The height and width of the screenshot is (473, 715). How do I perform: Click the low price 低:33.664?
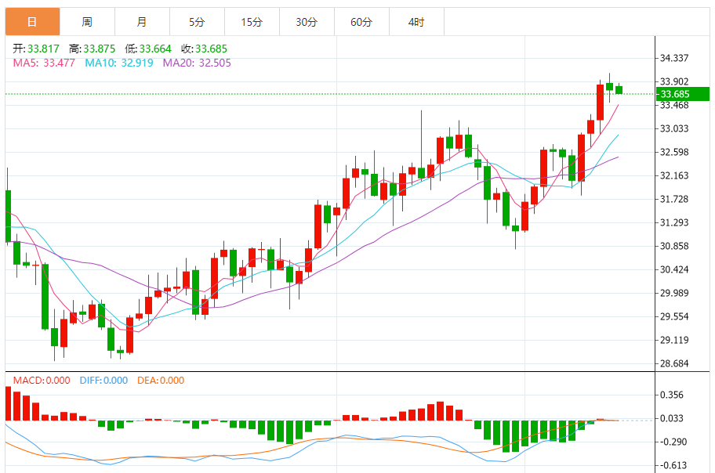tap(148, 49)
